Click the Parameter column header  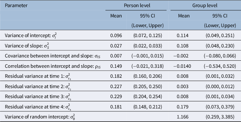(x=16, y=5)
